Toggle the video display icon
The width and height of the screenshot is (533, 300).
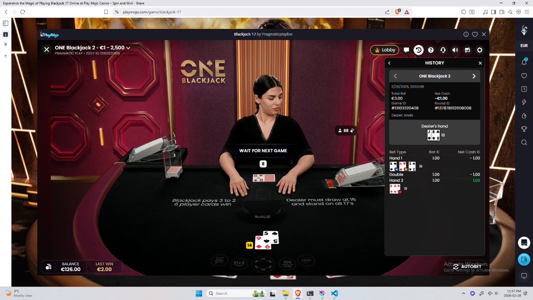point(467,50)
